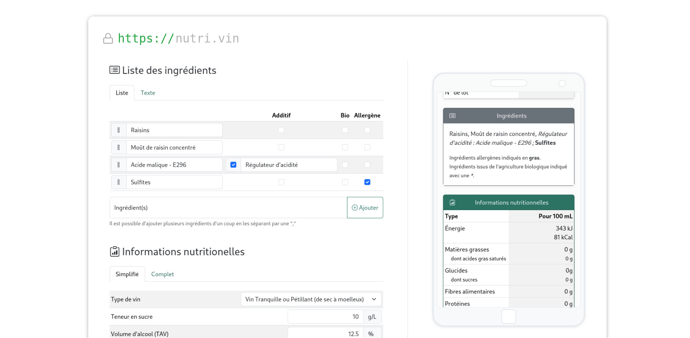
Task: Click drag handle for Moût de raisin concentré
Action: pyautogui.click(x=119, y=148)
